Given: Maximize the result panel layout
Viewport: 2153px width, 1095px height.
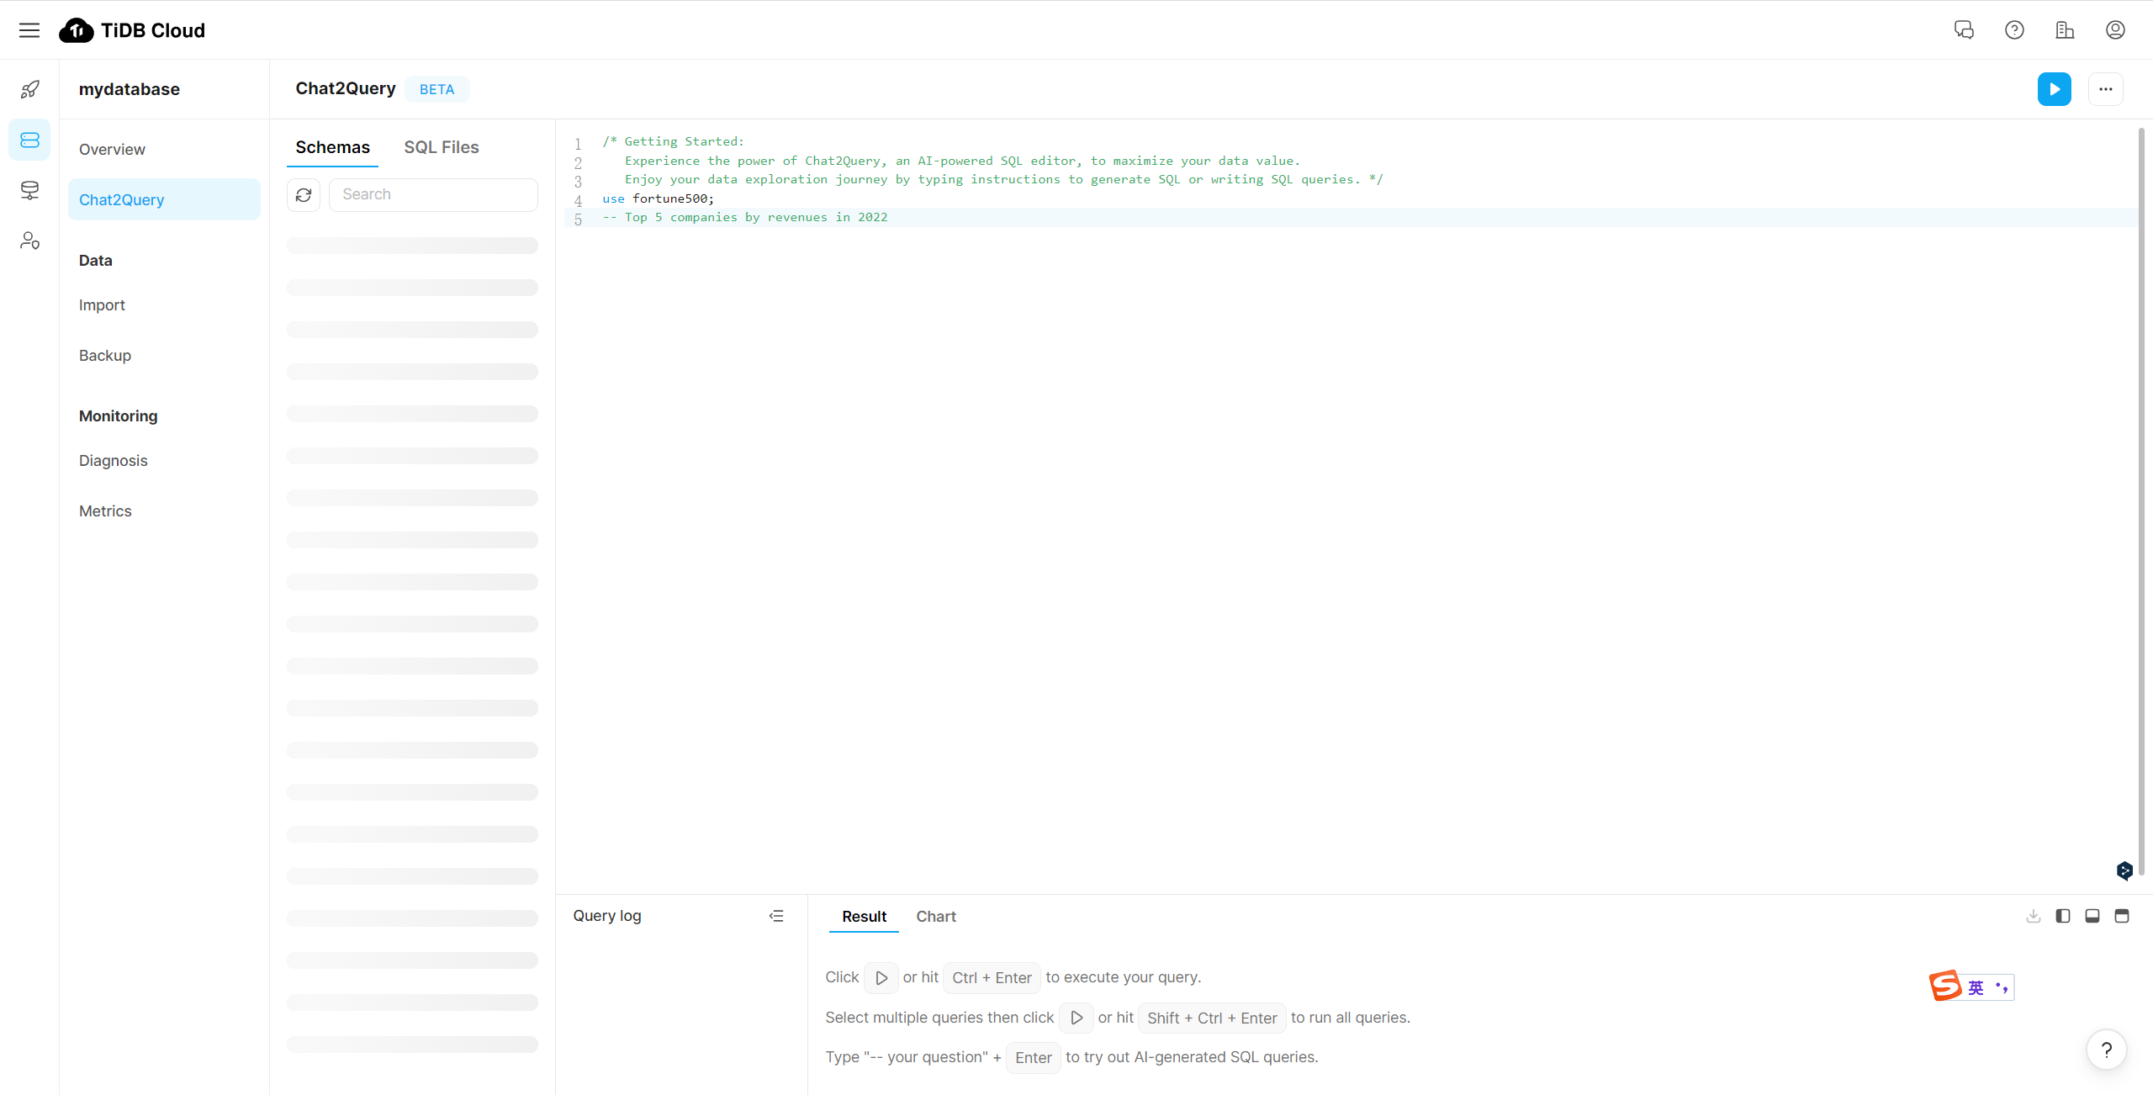Looking at the screenshot, I should (x=2122, y=916).
